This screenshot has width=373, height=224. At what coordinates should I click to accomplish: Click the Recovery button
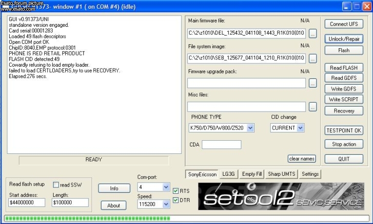tap(344, 111)
